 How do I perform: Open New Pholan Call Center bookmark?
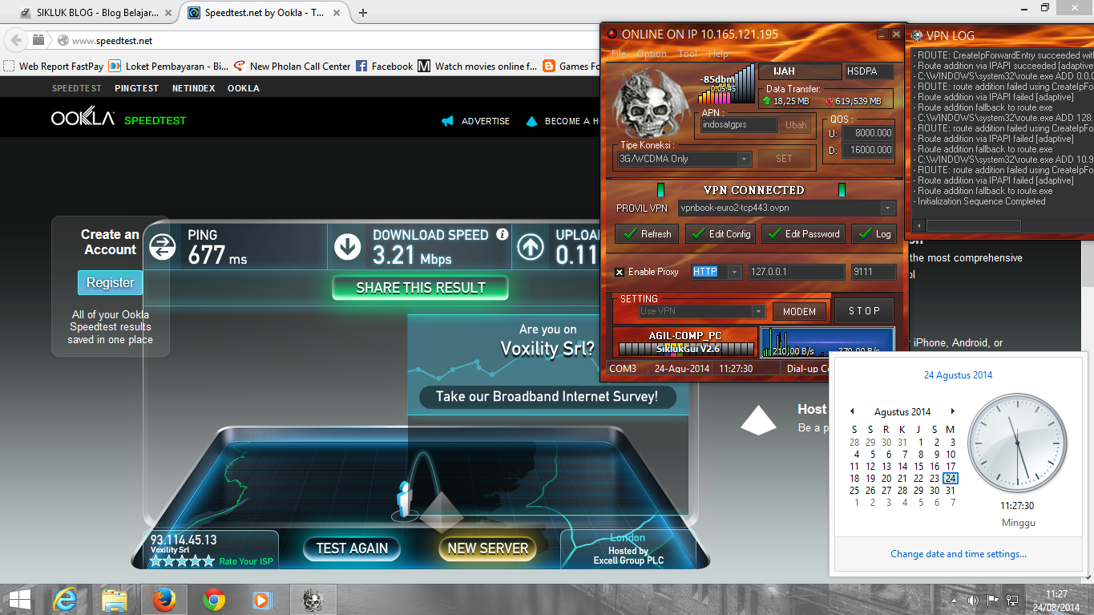click(293, 67)
